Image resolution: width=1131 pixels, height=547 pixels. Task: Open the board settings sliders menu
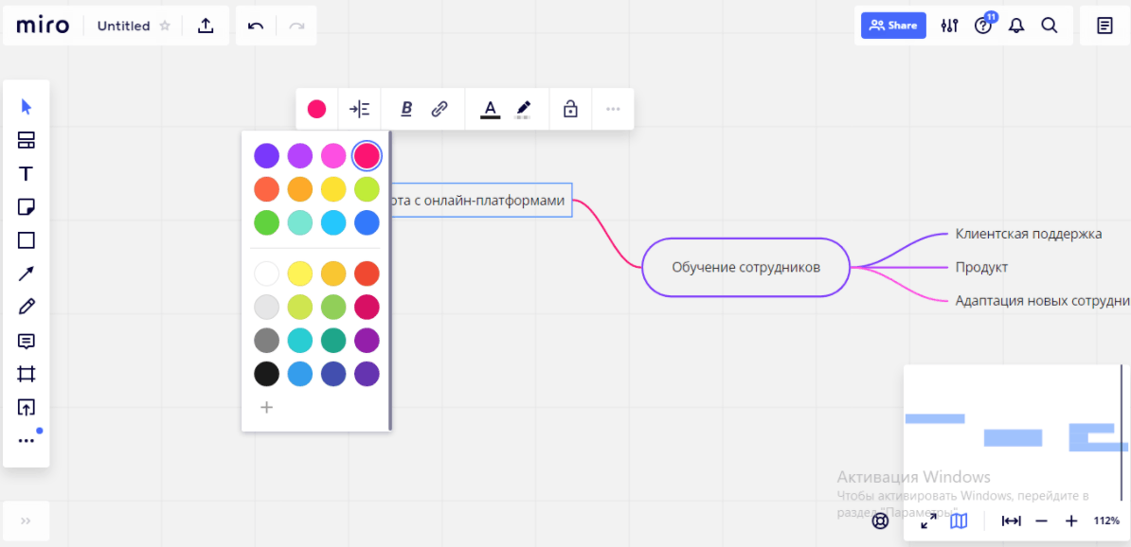949,26
